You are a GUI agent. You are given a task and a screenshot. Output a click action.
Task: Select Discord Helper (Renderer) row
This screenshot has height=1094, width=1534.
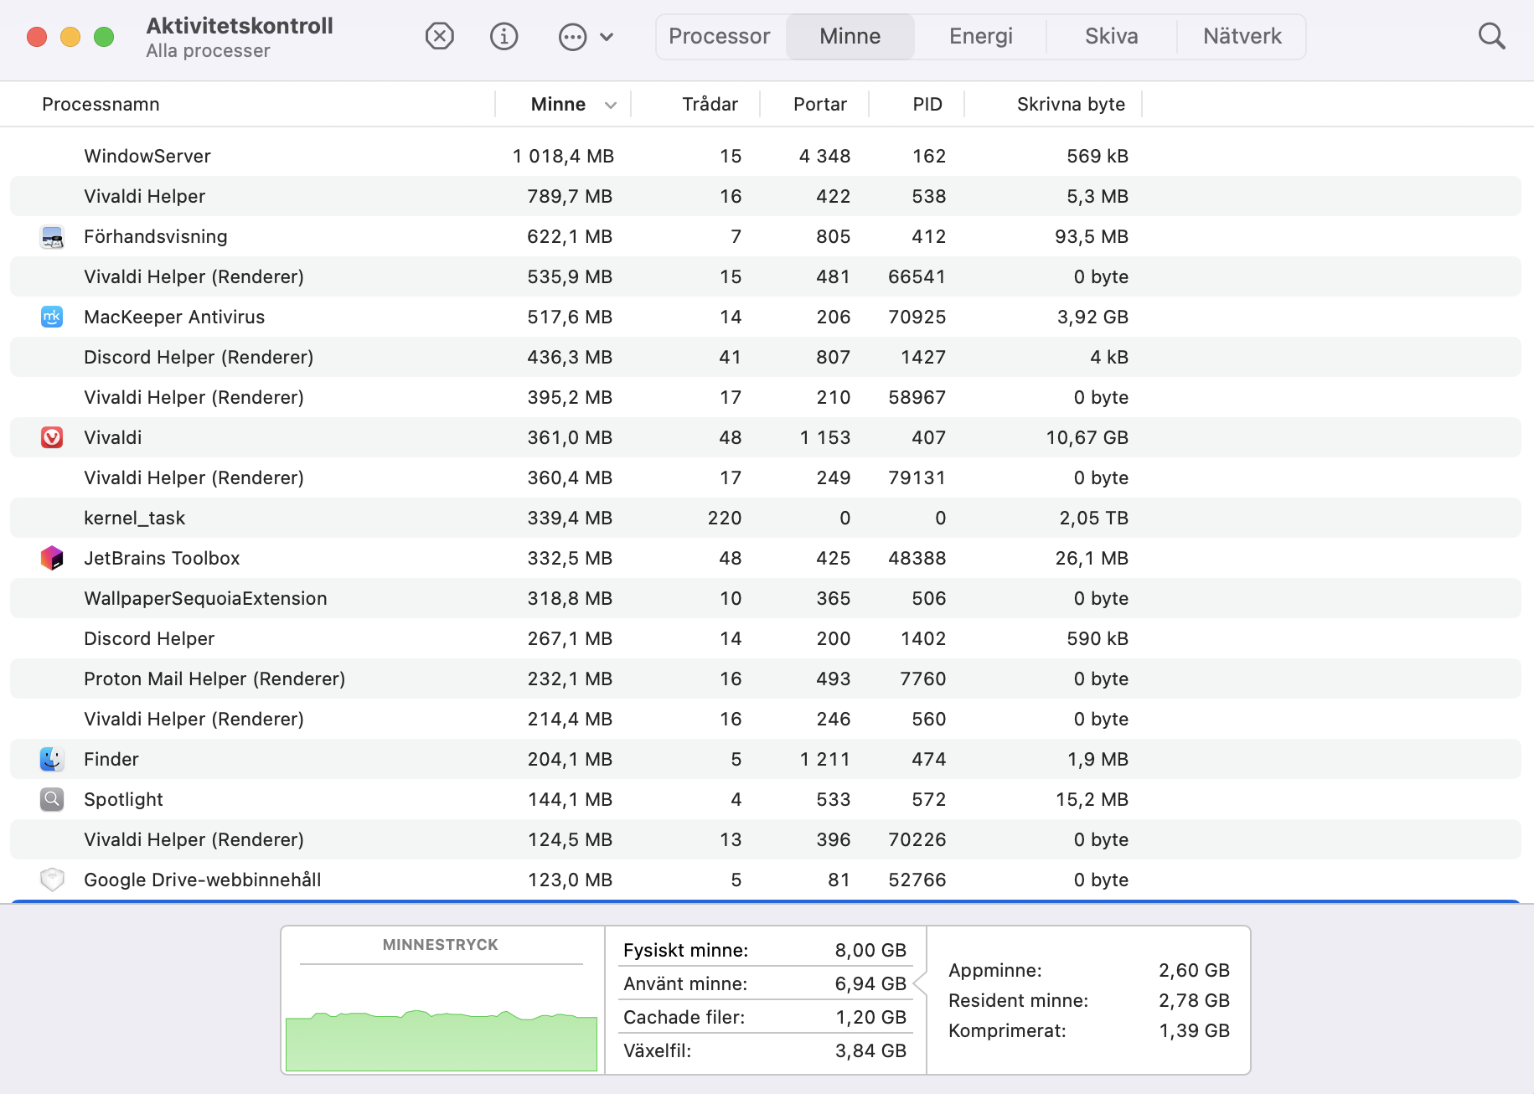click(x=766, y=357)
